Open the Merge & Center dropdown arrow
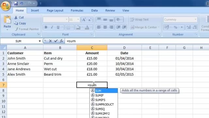209x118 pixels. pos(159,27)
